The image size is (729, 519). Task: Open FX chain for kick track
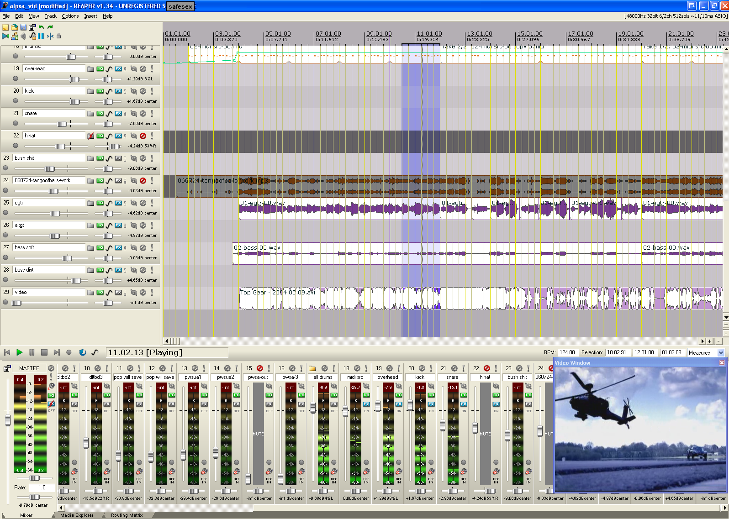click(118, 91)
